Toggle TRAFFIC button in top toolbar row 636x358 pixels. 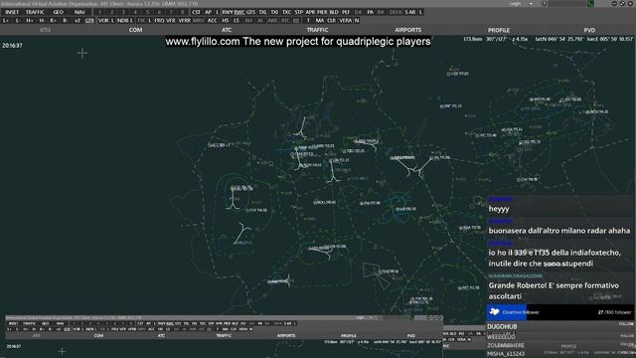tap(35, 12)
